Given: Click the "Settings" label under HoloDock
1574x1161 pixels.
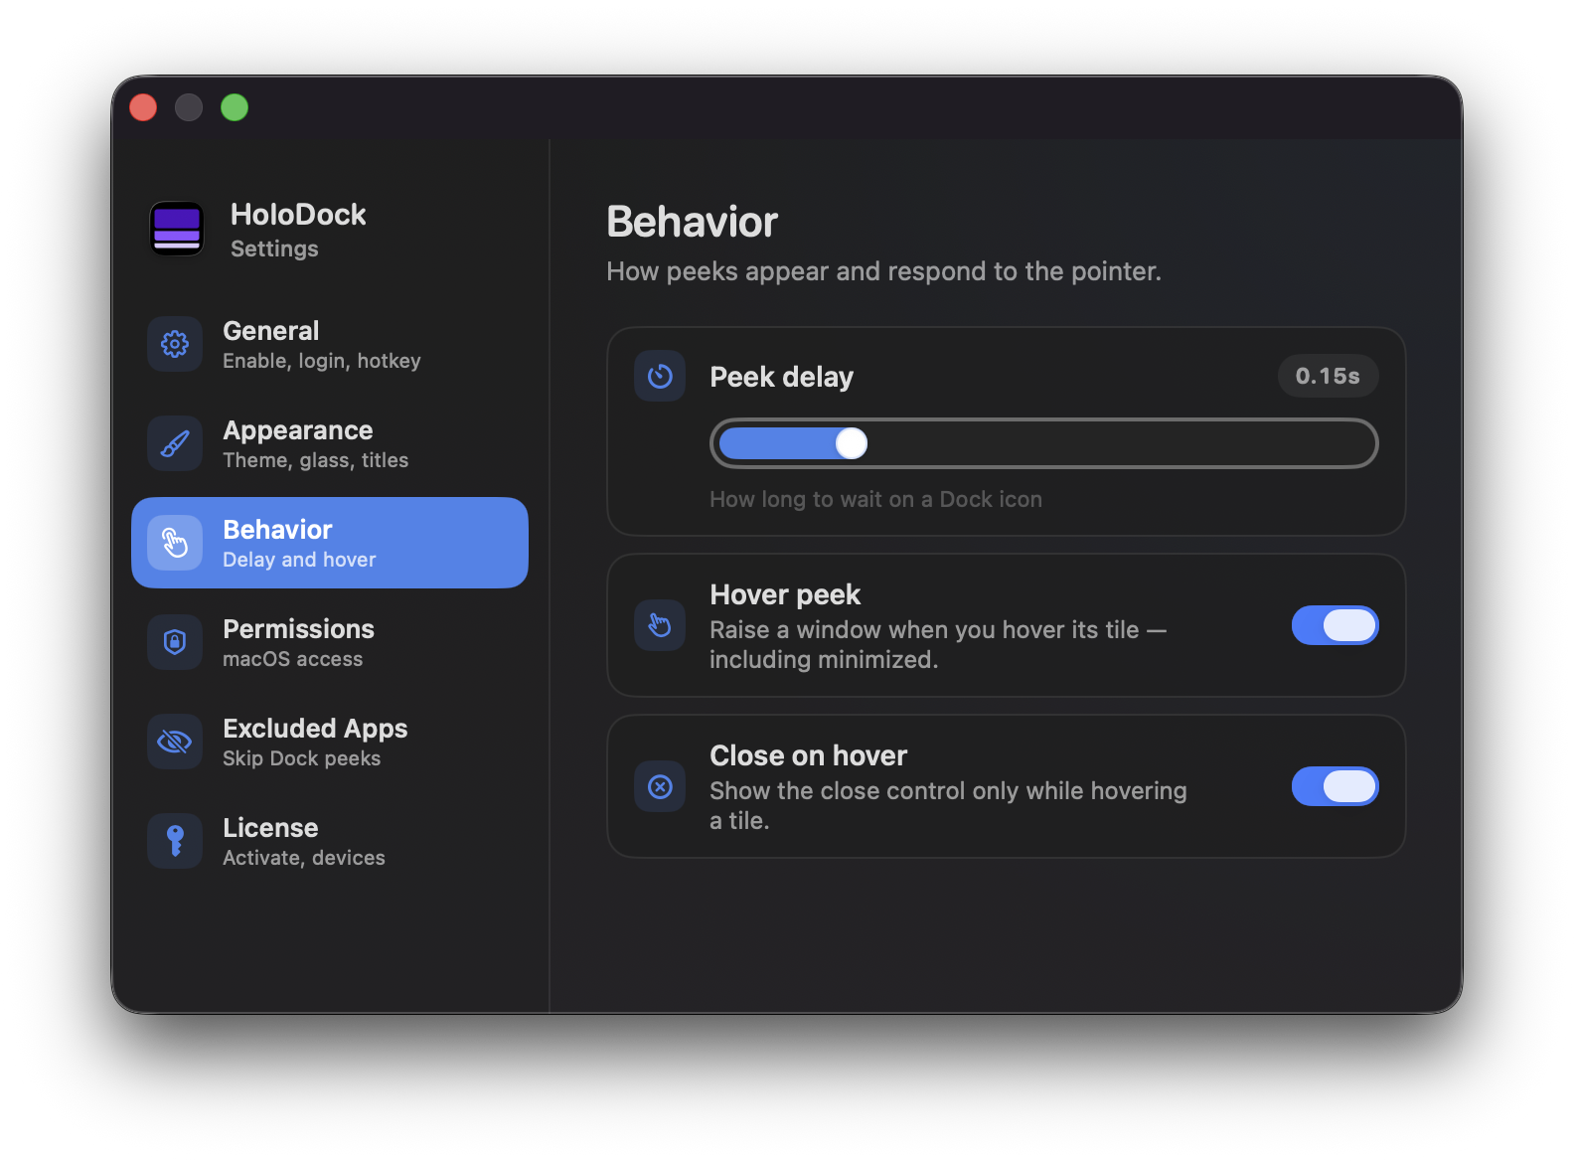Looking at the screenshot, I should point(274,249).
